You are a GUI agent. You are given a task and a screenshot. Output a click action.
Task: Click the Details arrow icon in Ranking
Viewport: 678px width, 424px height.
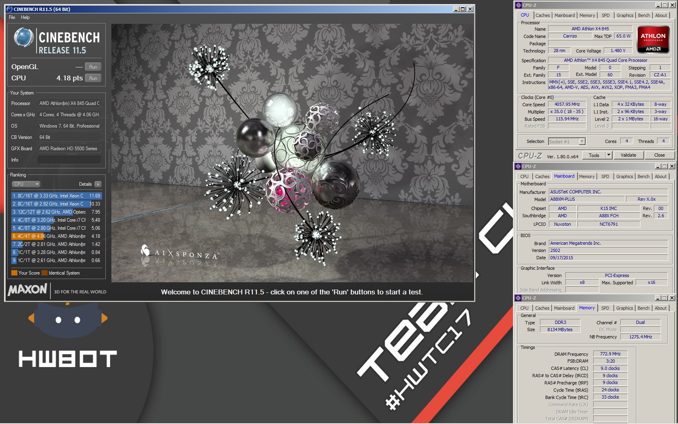click(98, 184)
